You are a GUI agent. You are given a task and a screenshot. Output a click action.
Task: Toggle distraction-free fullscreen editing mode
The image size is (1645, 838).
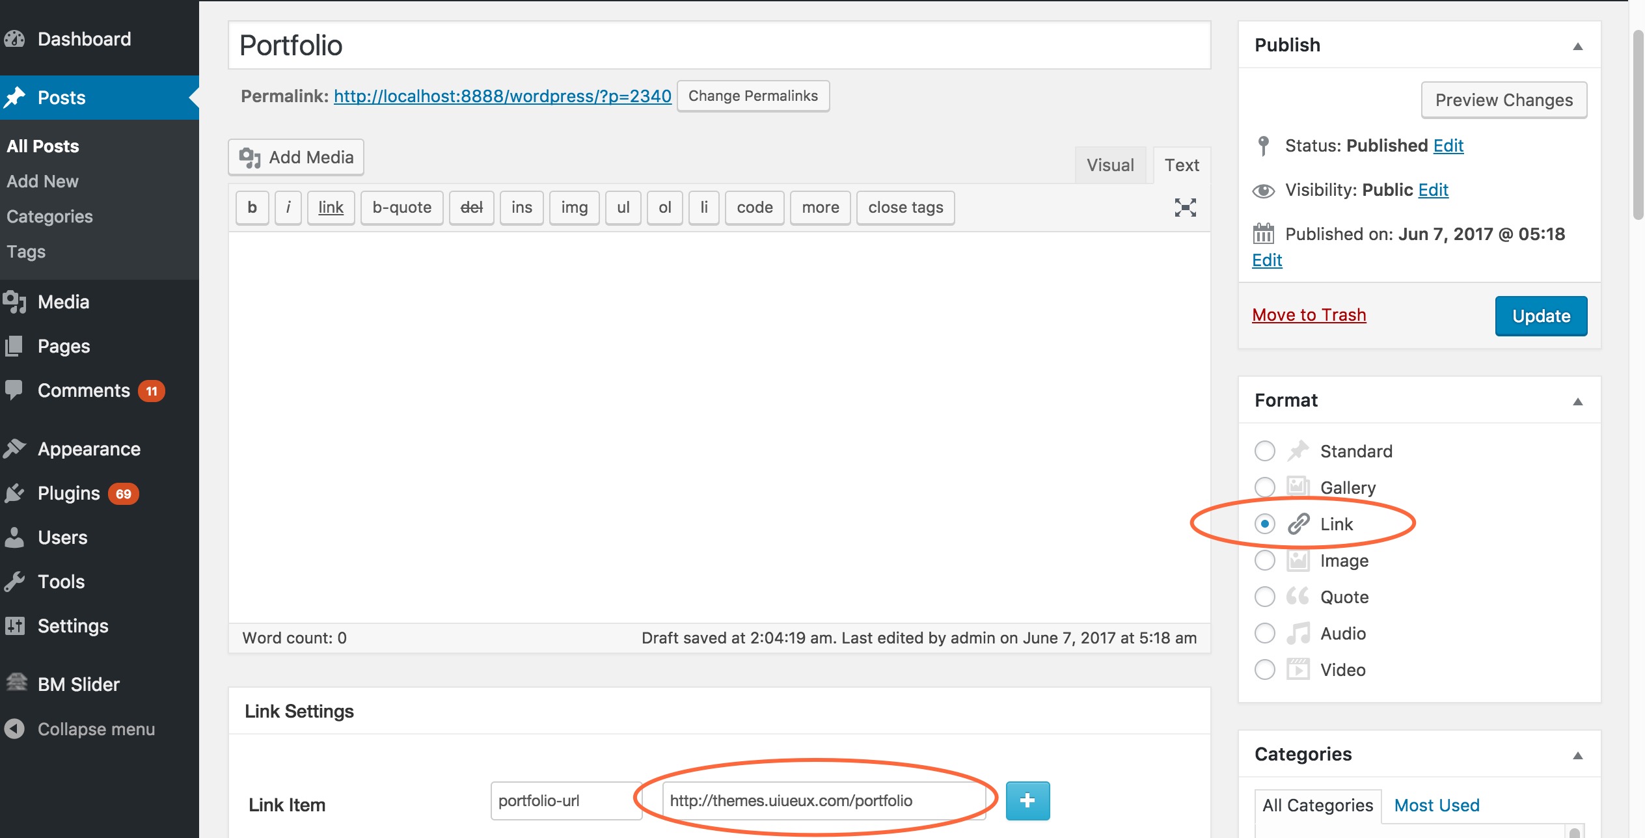click(1185, 207)
